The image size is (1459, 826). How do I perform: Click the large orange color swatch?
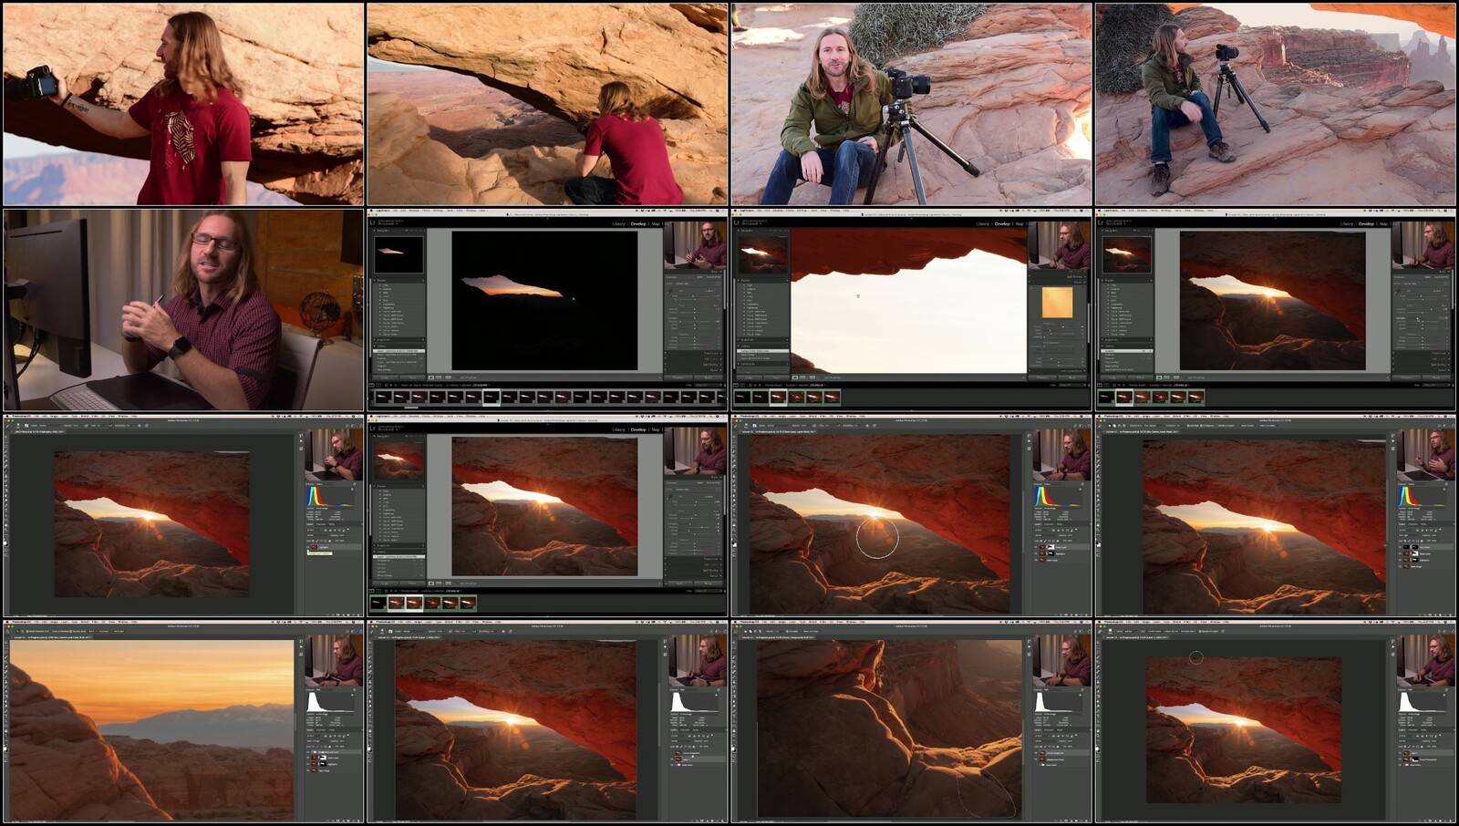point(1057,303)
